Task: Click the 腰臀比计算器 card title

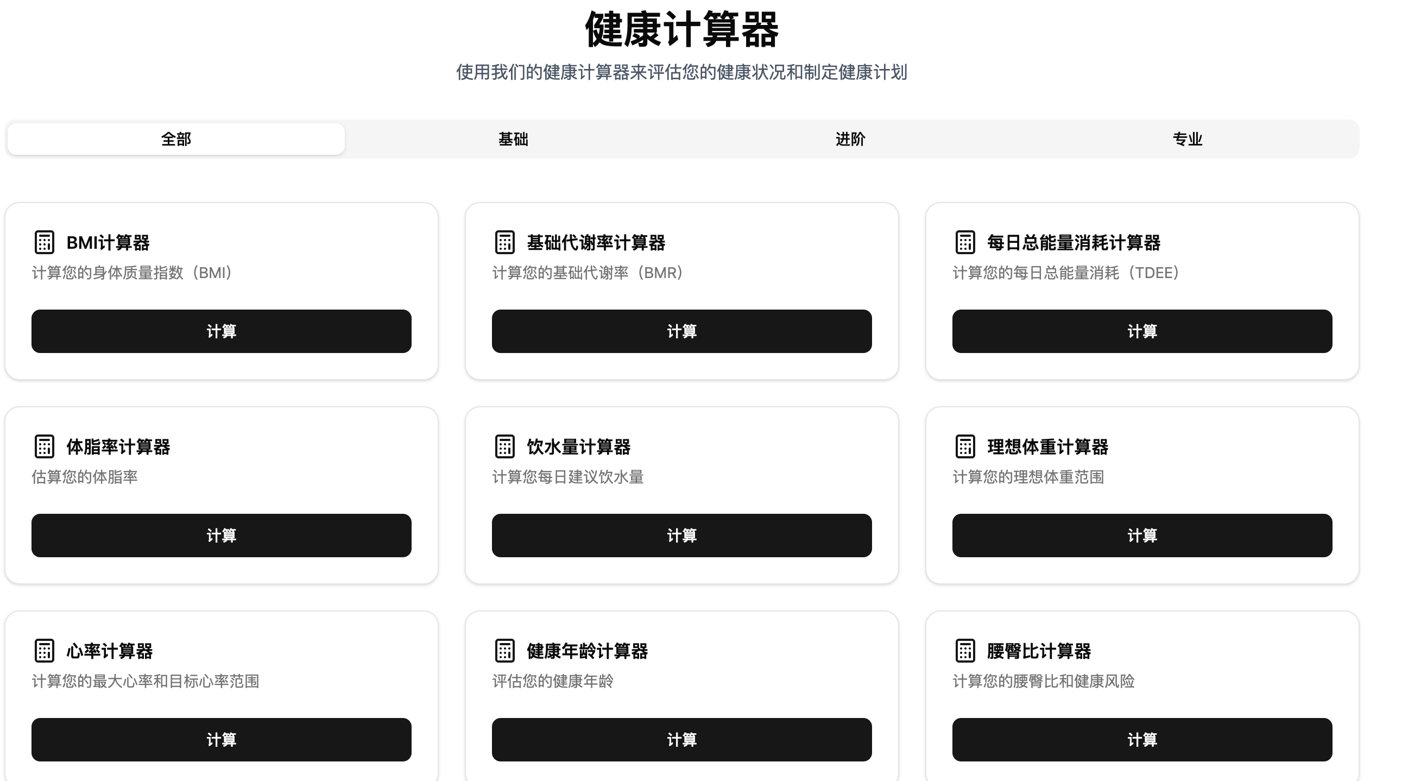Action: click(1039, 651)
